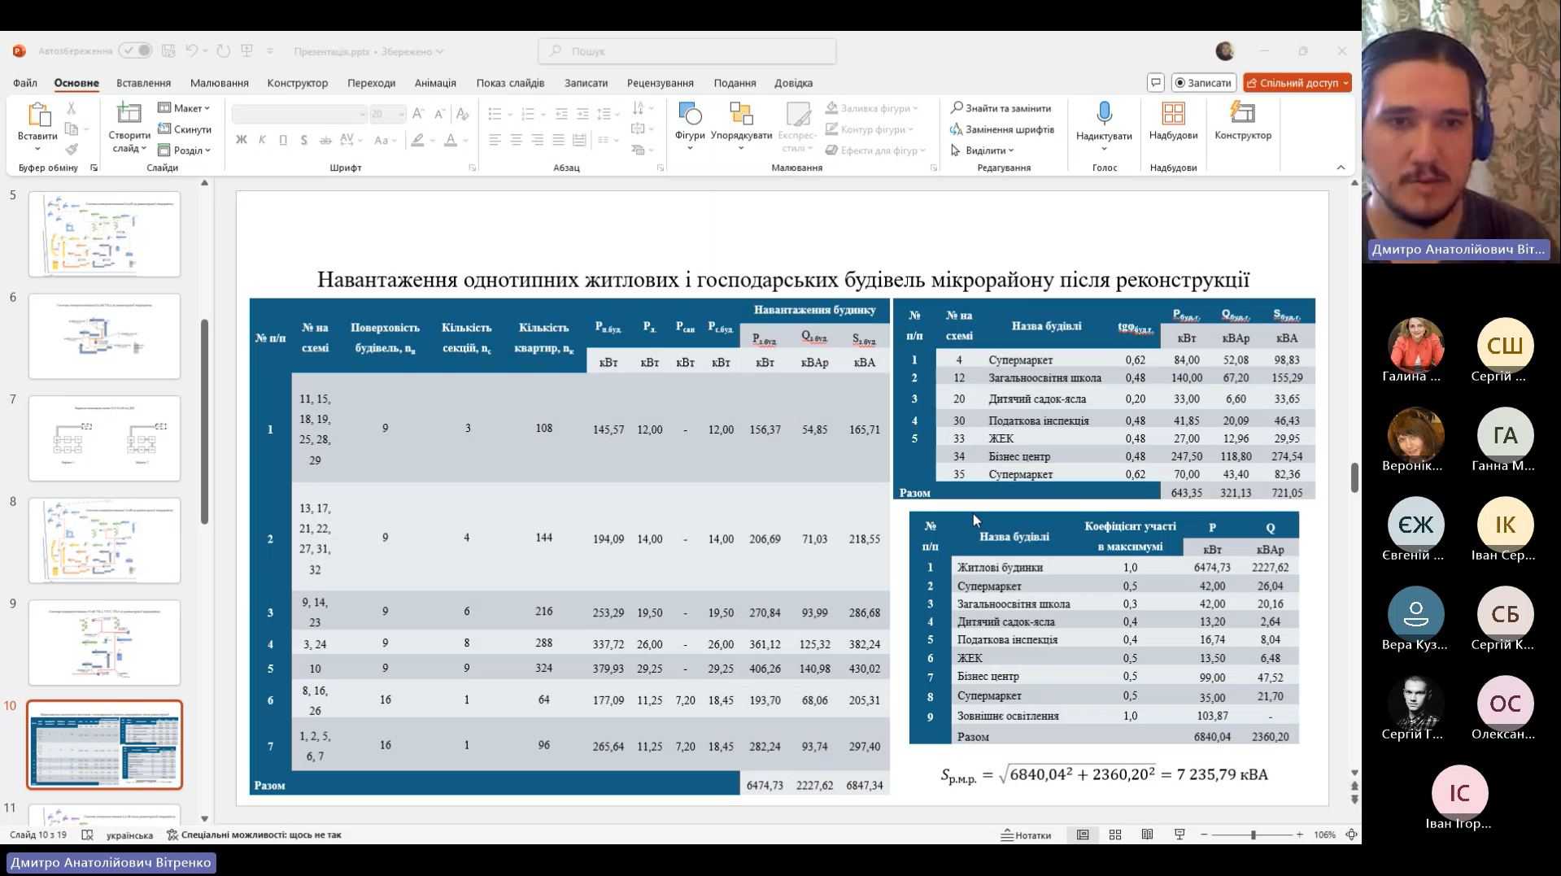Screen dimensions: 1561x876
Task: Switch to Slide Sorter view icon
Action: pyautogui.click(x=1115, y=835)
